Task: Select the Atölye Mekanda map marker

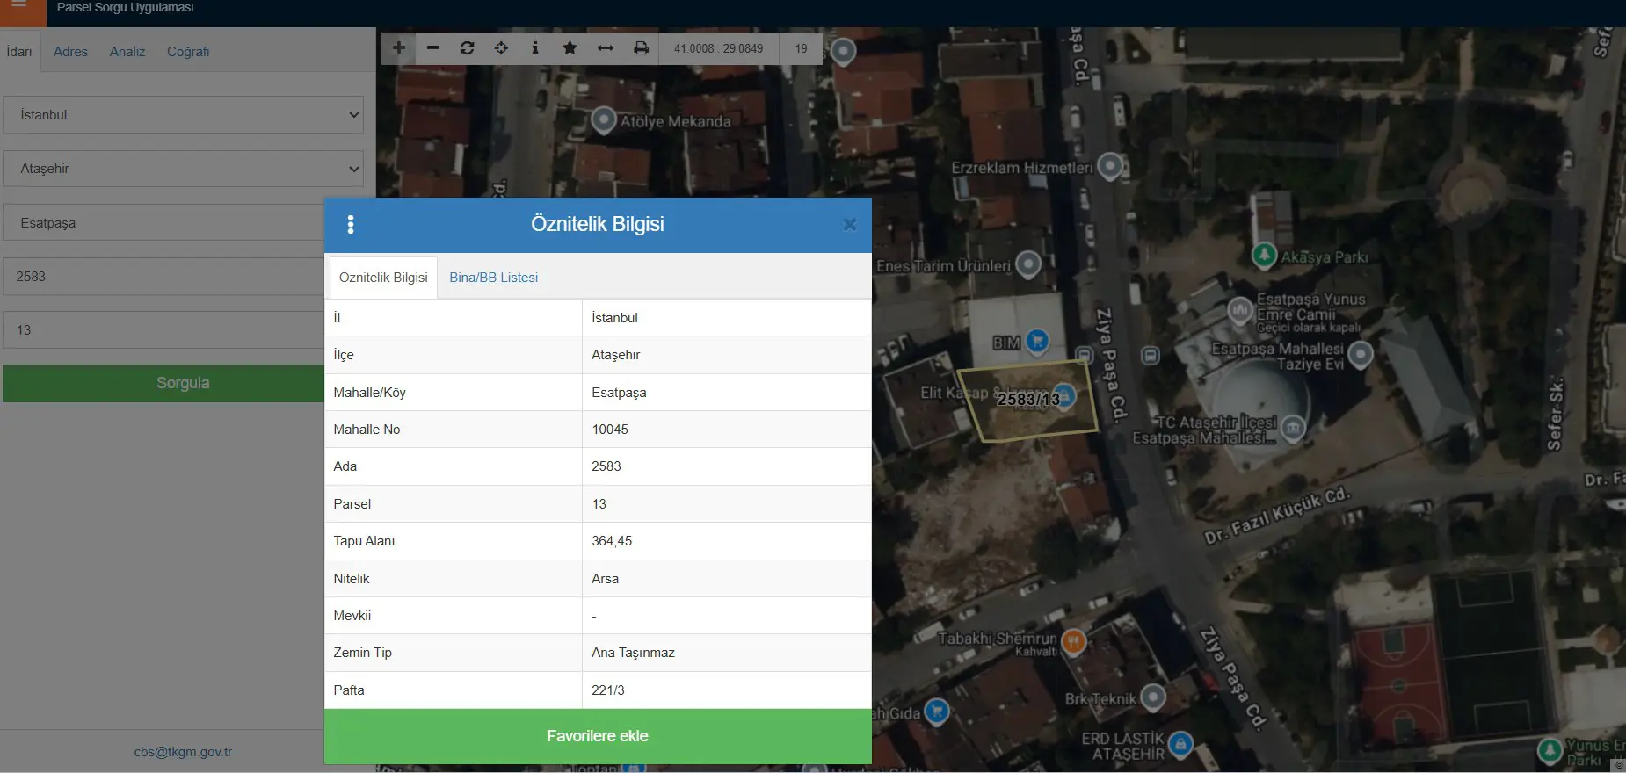Action: coord(604,119)
